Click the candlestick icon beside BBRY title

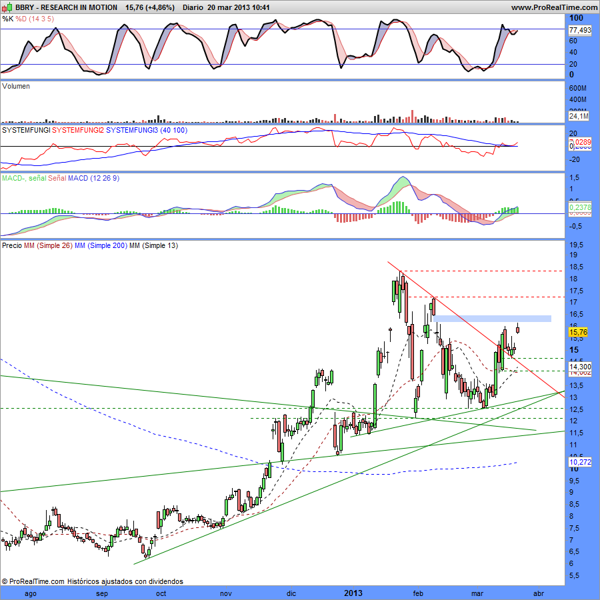click(7, 7)
